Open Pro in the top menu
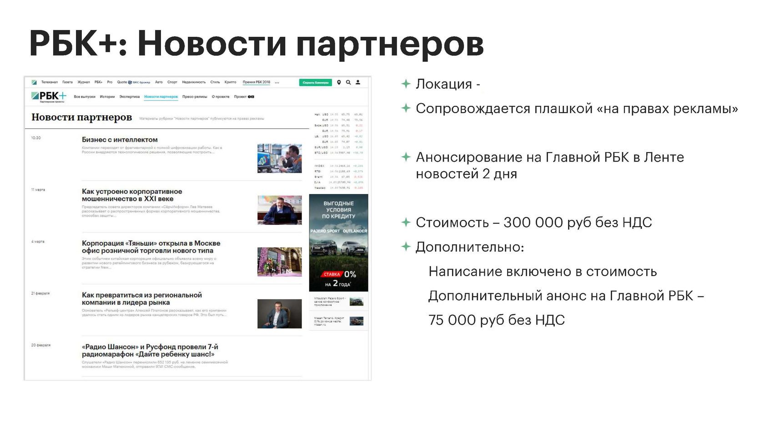764x425 pixels. tap(110, 82)
